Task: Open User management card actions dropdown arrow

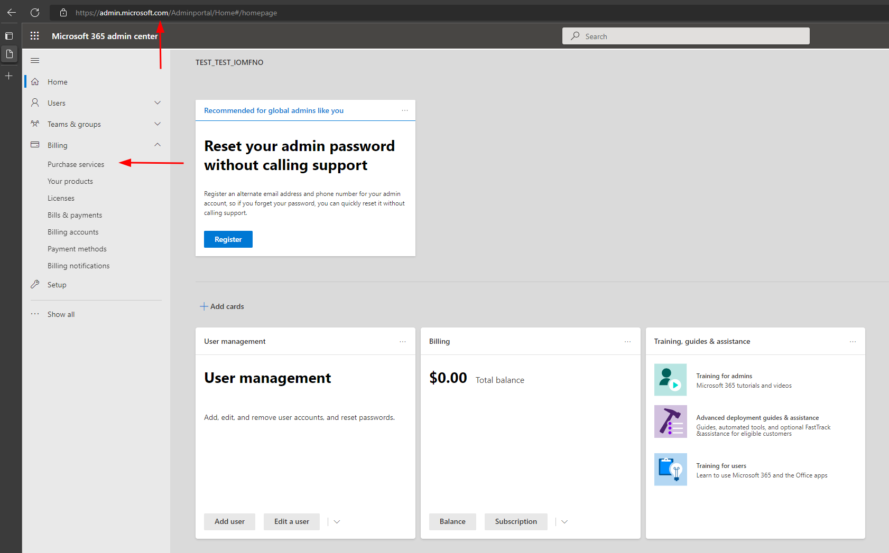Action: [x=337, y=522]
